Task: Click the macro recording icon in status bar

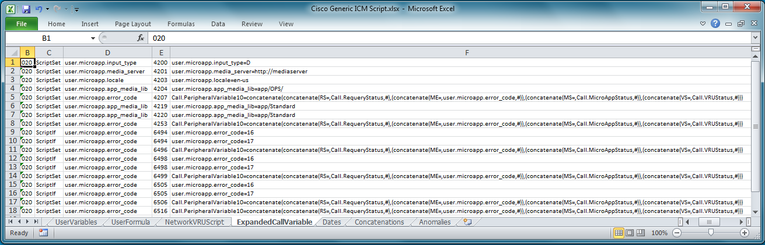Action: tap(43, 233)
